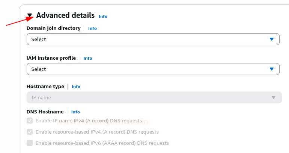Enable resource-based IPv6 (AAAA record) DNS checkbox
This screenshot has width=289, height=153.
point(30,143)
